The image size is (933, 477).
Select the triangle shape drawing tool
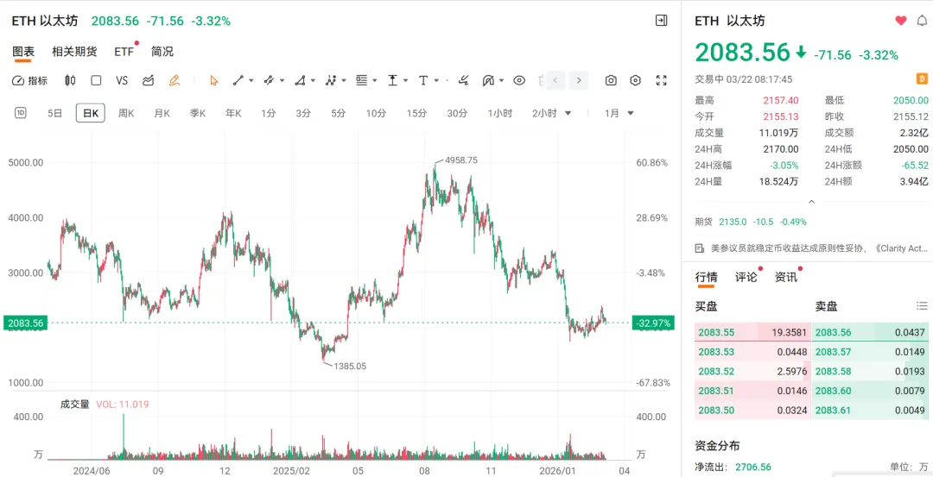301,81
